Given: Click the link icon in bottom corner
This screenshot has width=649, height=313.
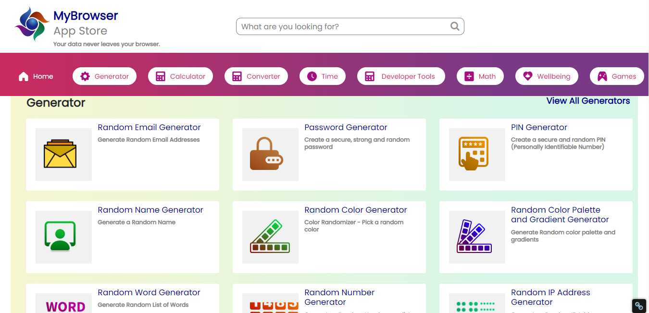Looking at the screenshot, I should pyautogui.click(x=639, y=305).
